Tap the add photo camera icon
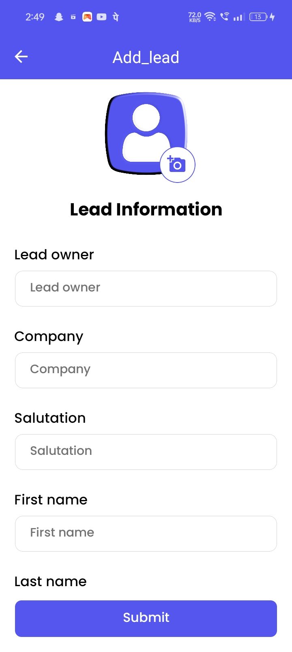Screen dimensions: 292x652 [177, 165]
